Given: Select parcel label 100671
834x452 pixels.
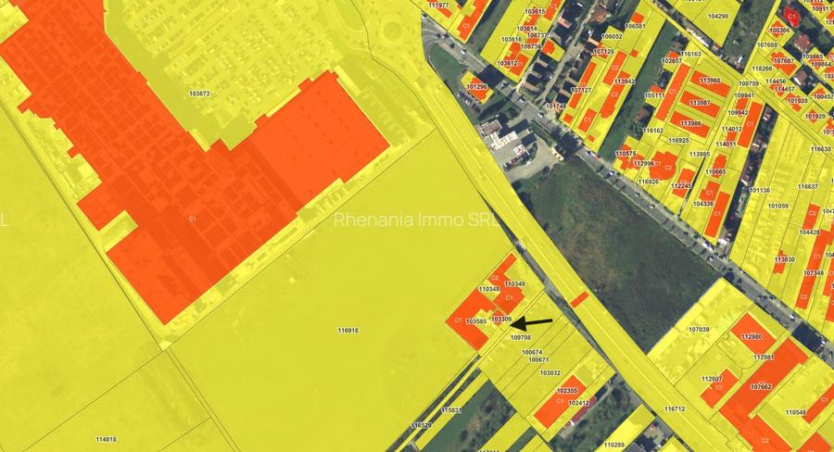Looking at the screenshot, I should (538, 360).
